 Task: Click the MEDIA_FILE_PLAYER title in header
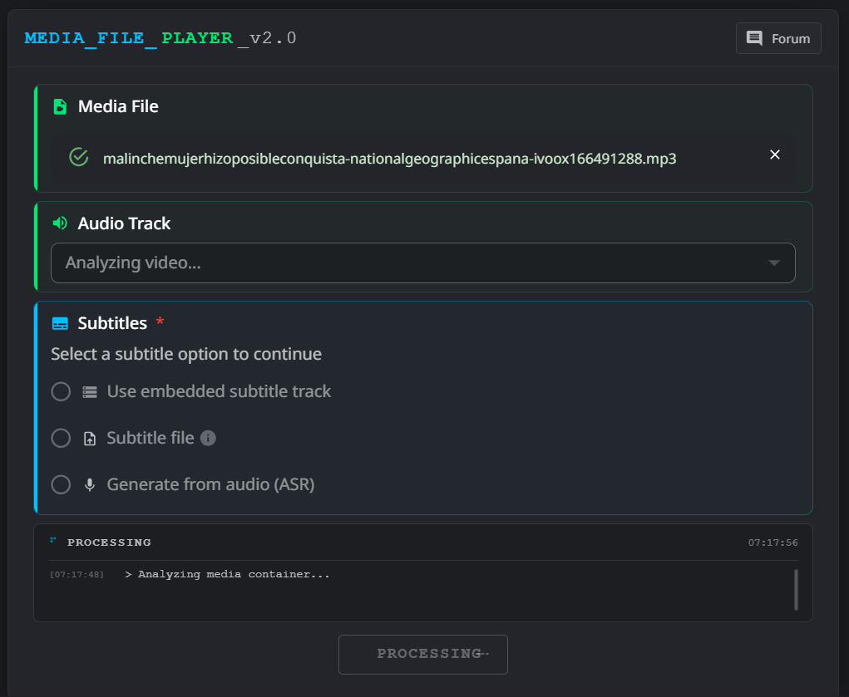129,38
